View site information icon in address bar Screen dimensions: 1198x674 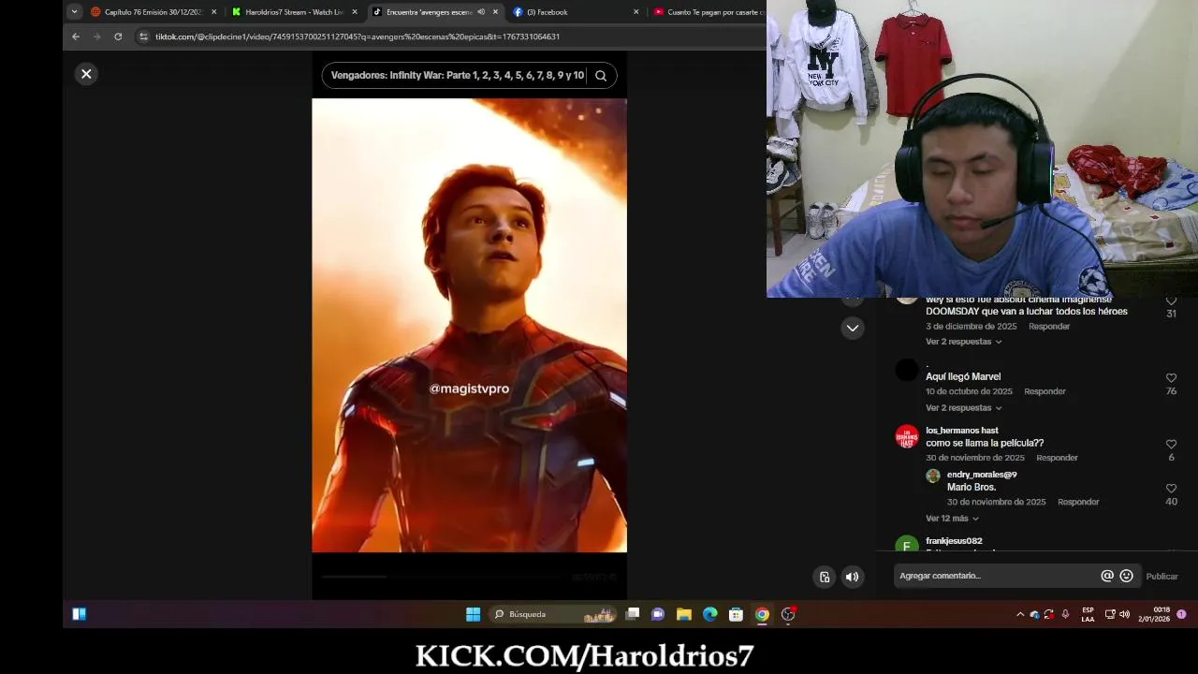[143, 37]
